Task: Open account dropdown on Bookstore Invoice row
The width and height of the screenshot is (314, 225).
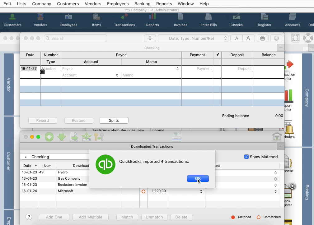Action: pyautogui.click(x=275, y=185)
